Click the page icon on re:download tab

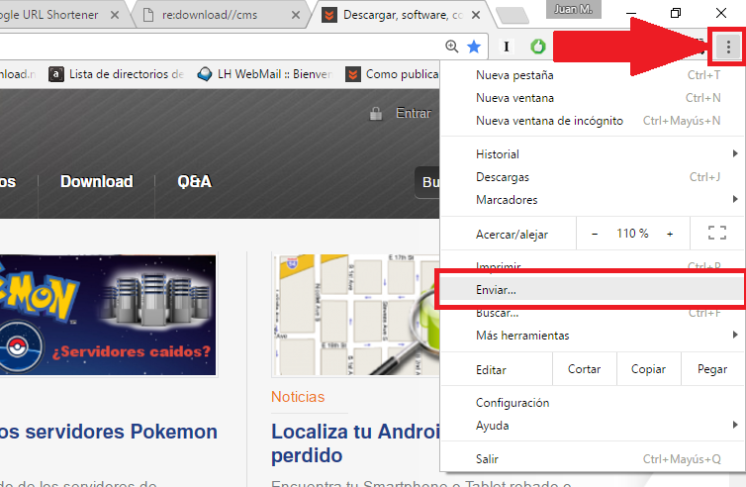click(148, 15)
